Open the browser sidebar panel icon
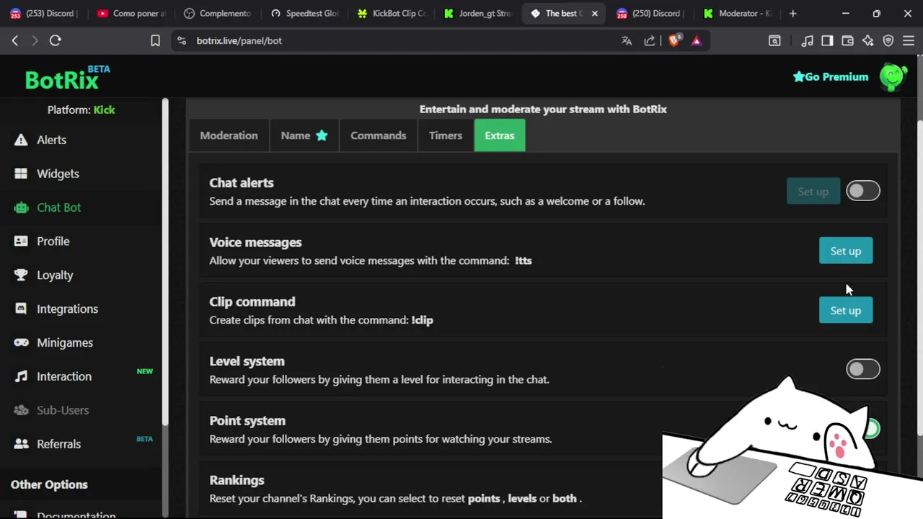Image resolution: width=923 pixels, height=519 pixels. tap(827, 41)
